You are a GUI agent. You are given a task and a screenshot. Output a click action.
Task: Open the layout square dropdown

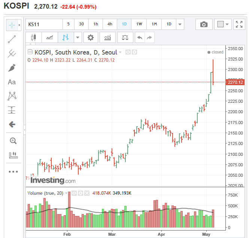tap(223, 24)
